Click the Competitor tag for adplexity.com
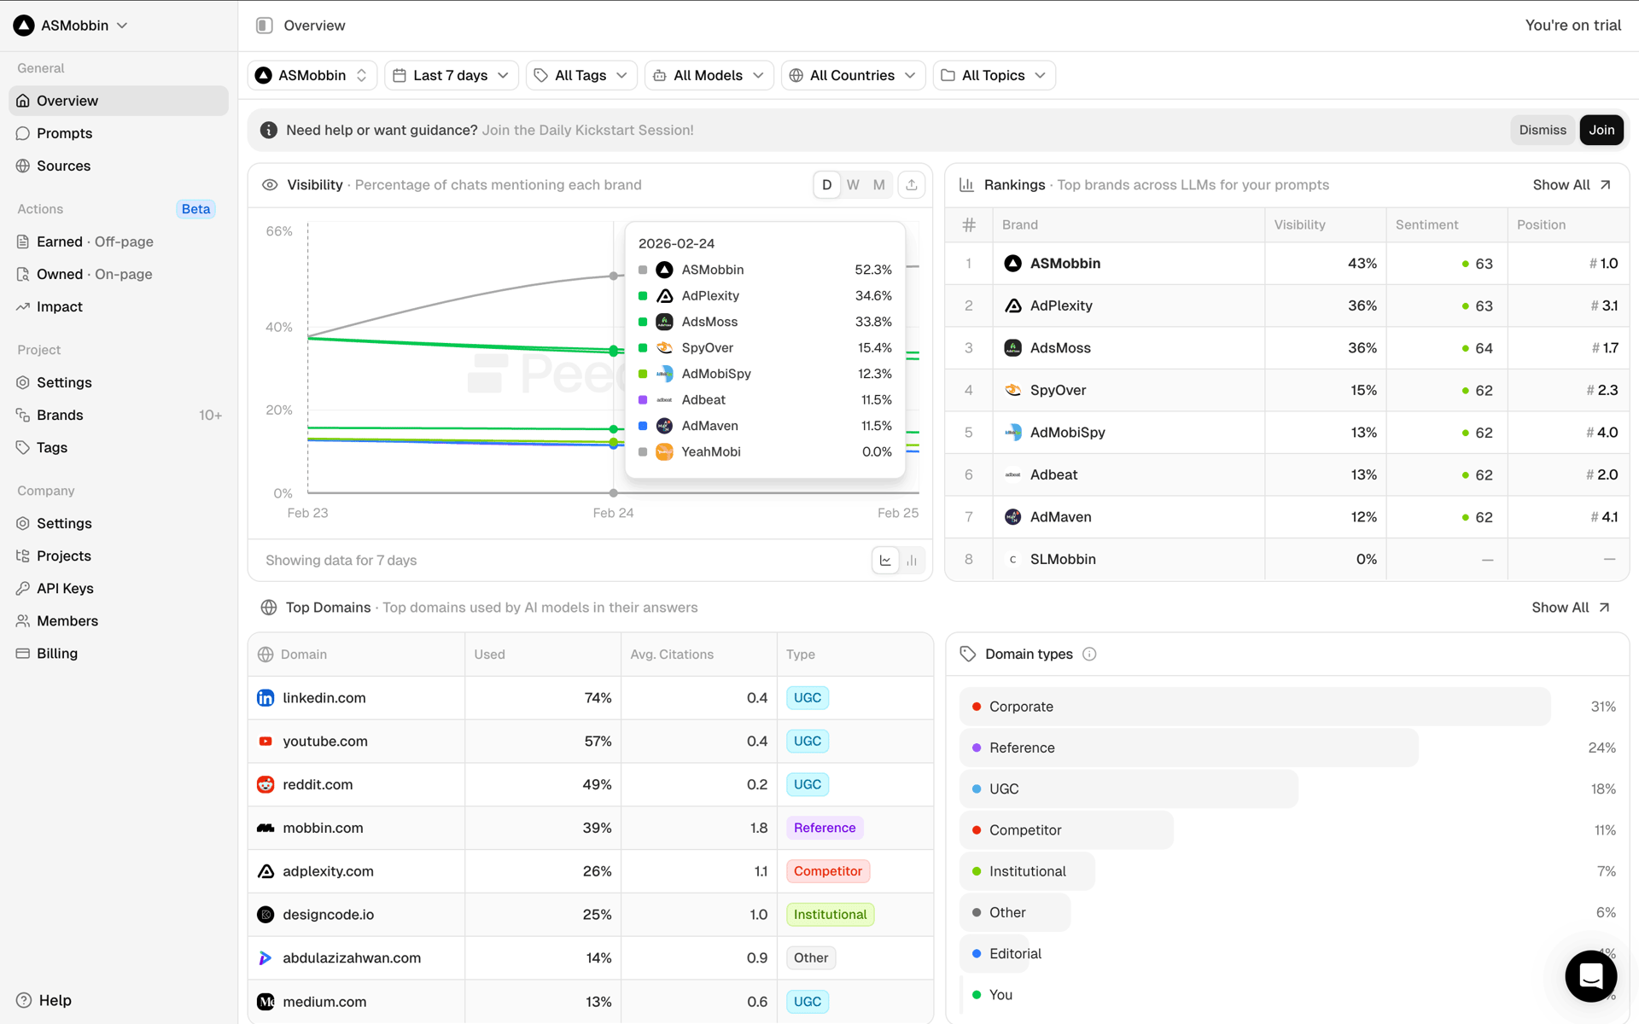The image size is (1639, 1024). (x=828, y=871)
